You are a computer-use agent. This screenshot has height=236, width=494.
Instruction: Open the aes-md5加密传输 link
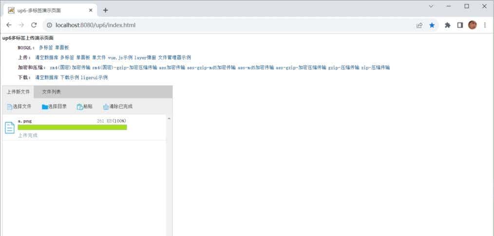(x=256, y=68)
